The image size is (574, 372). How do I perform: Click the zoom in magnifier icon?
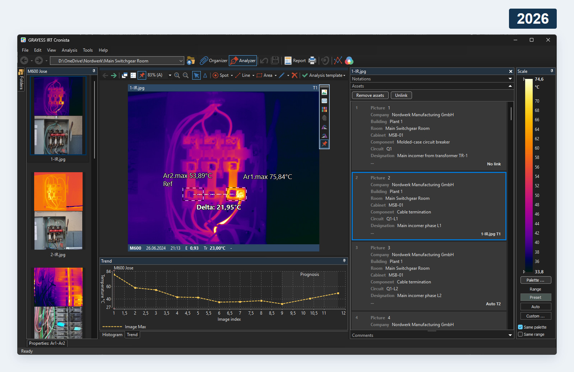point(177,75)
